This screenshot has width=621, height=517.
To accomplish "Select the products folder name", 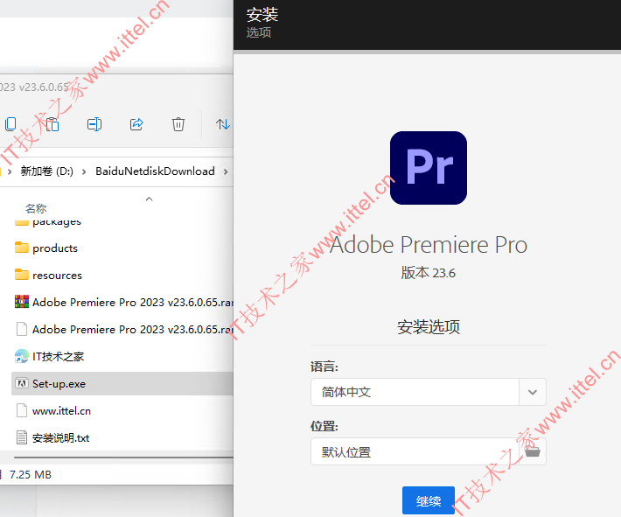I will coord(55,248).
